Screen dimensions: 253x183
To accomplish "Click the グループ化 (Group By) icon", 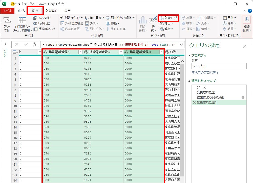I will tap(7, 24).
